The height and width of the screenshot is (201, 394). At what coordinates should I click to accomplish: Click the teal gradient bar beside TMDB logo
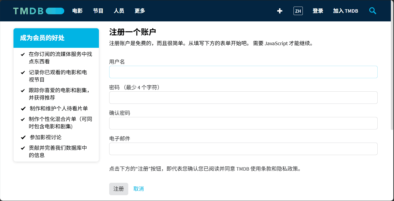(x=55, y=11)
